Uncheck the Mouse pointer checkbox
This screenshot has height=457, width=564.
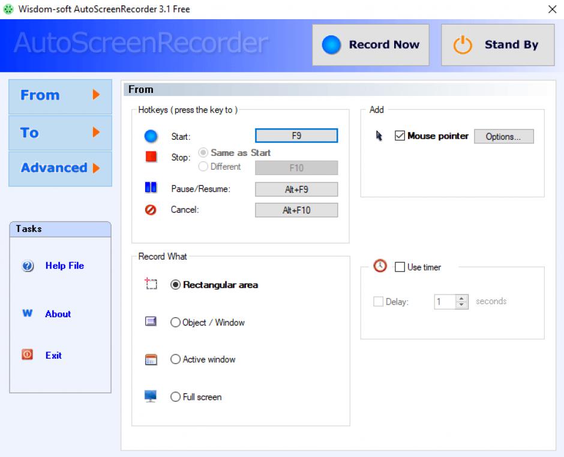click(400, 136)
